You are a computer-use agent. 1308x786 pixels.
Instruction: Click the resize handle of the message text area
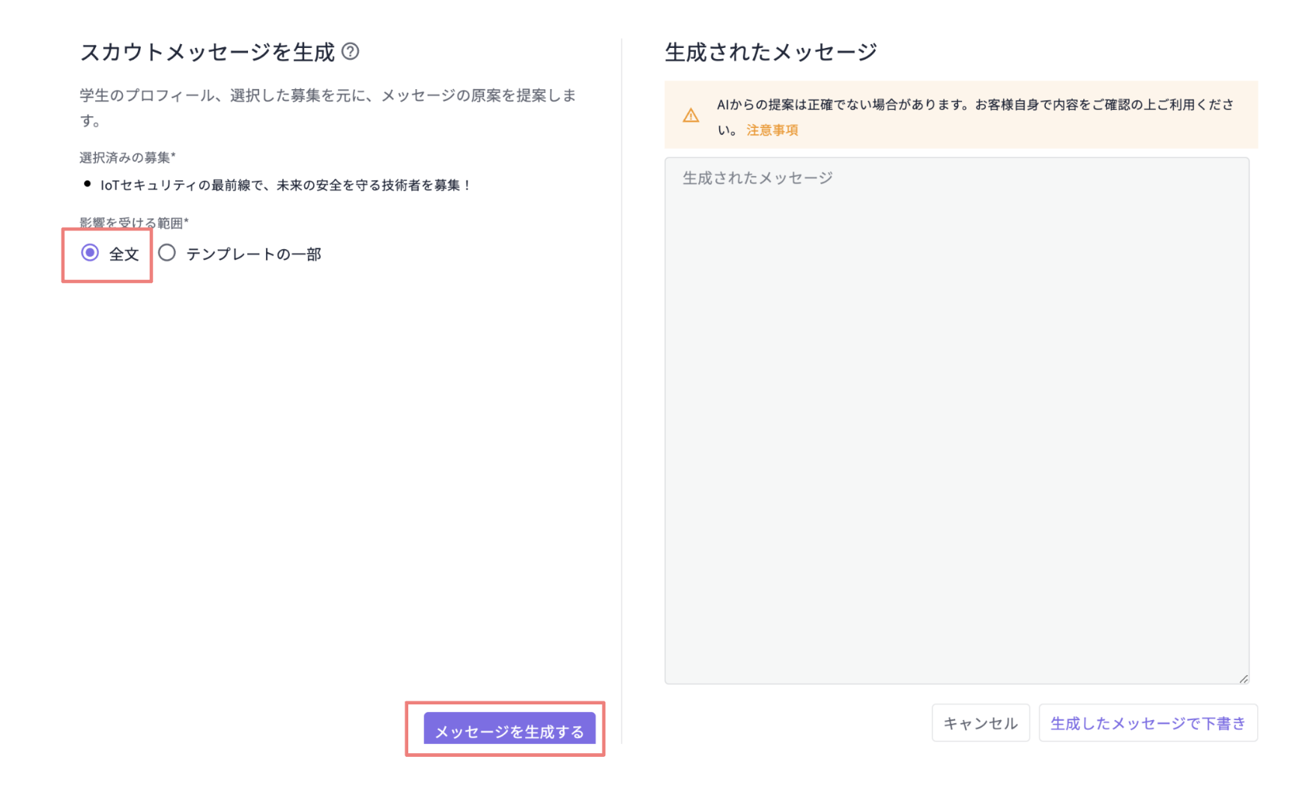tap(1245, 677)
